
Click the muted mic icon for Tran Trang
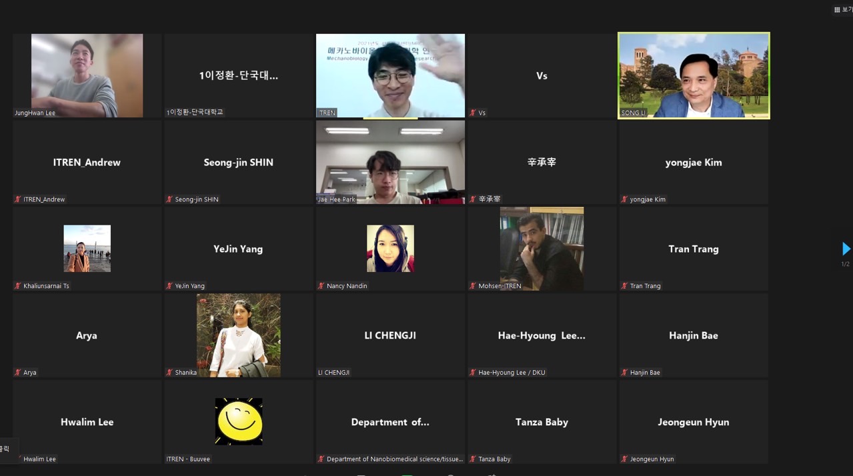[624, 286]
